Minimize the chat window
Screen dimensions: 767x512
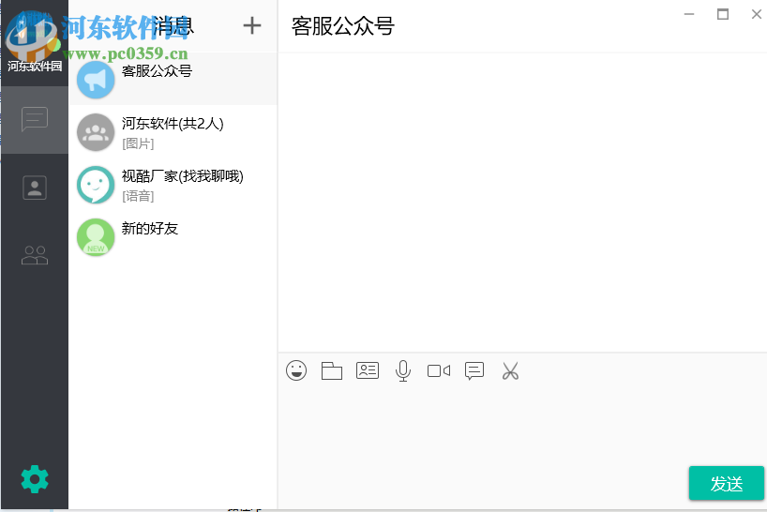pos(689,14)
